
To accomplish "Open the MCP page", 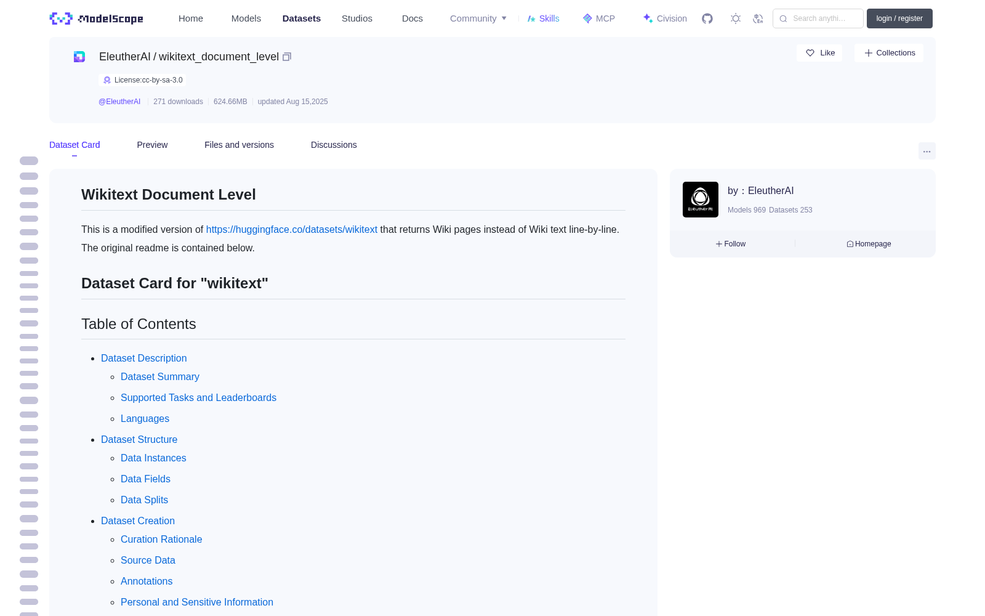I will point(599,18).
